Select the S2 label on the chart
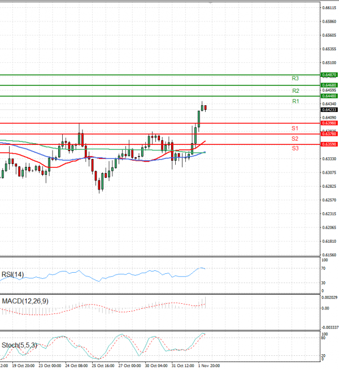The width and height of the screenshot is (339, 370). (295, 139)
